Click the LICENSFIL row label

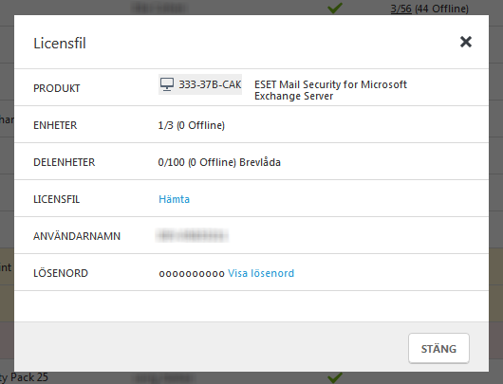(x=56, y=199)
